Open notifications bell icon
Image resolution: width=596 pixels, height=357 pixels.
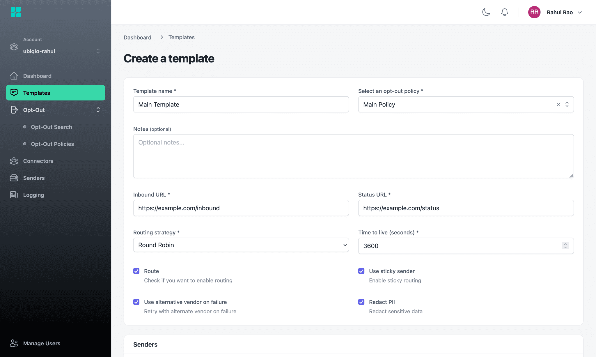click(504, 12)
